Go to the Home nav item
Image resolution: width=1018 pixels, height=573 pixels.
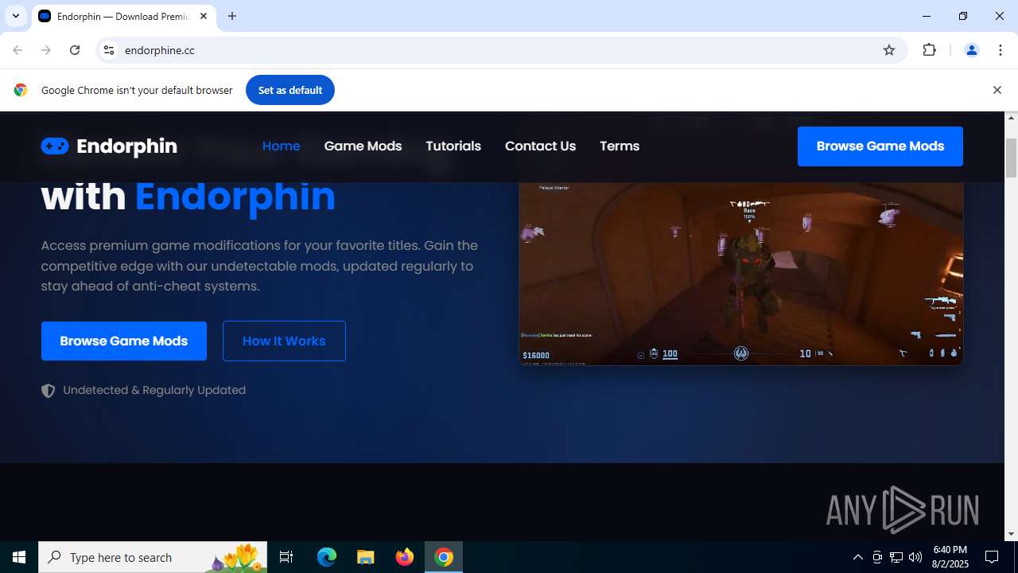pos(282,146)
